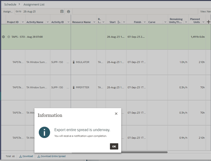Click the blue information icon in dialog

coord(44,132)
